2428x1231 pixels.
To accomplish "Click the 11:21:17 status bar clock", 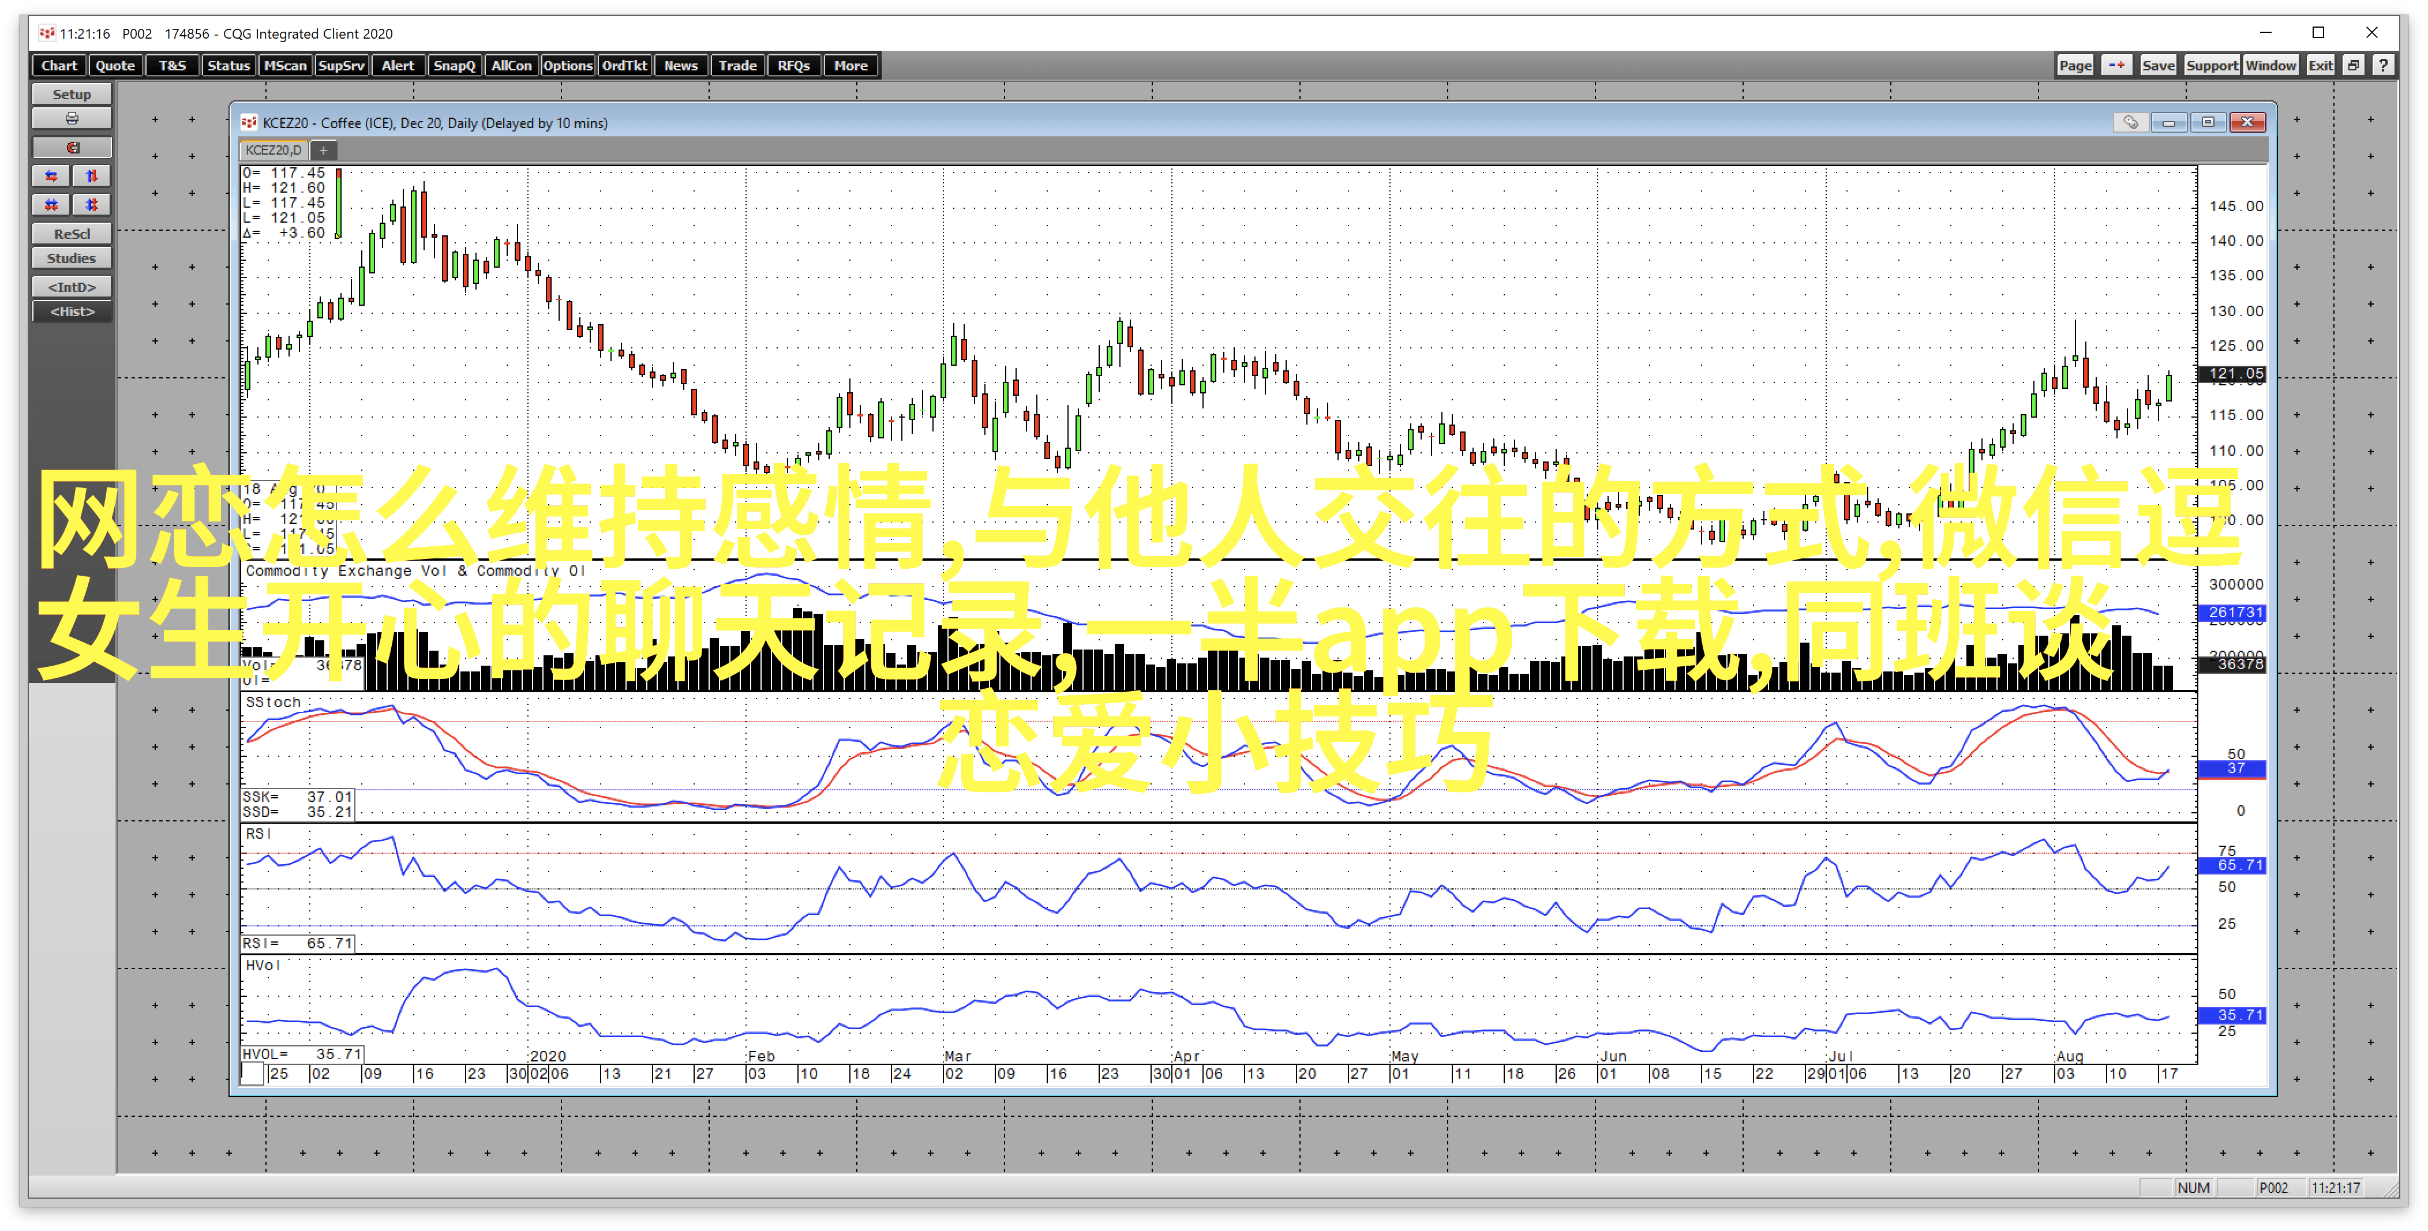I will tap(2335, 1188).
